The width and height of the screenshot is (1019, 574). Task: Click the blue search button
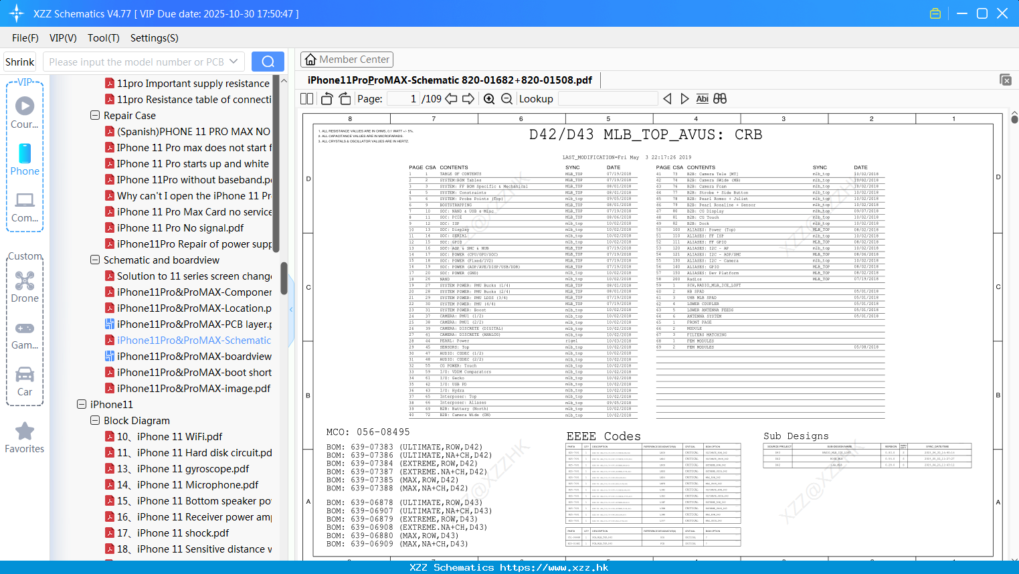(x=268, y=62)
